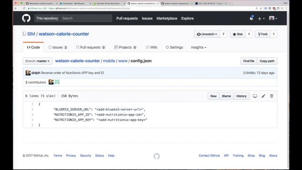Select the Code tab
Screen dimensions: 302x170
coord(34,47)
